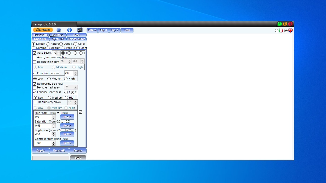The width and height of the screenshot is (326, 183).
Task: Select Enhance sharpness option 1 radio
Action: [66, 93]
